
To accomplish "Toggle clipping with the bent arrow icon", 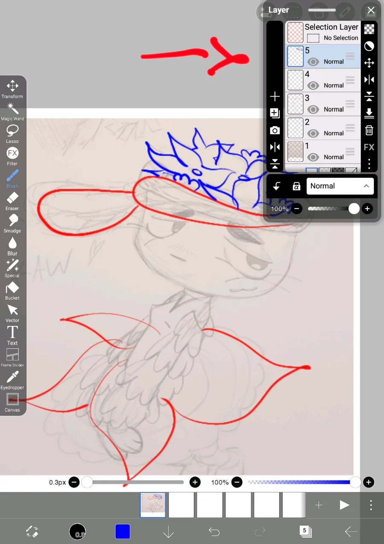I will (276, 186).
